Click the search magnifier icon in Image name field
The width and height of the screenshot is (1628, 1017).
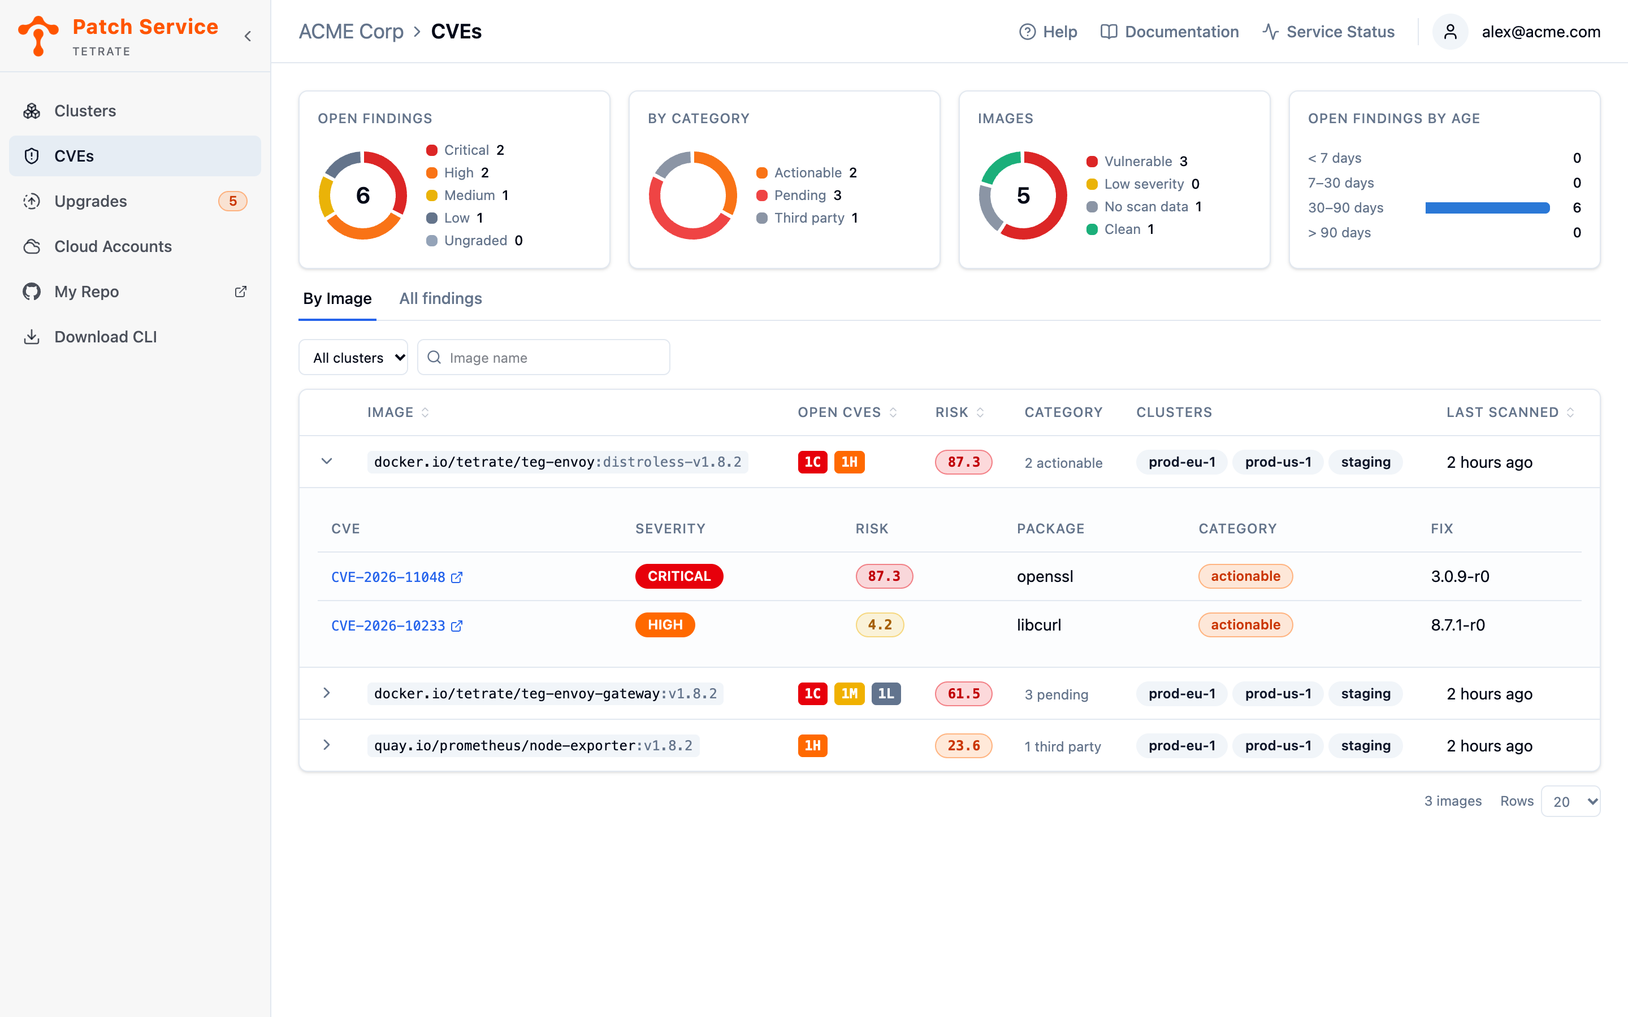[x=435, y=357]
